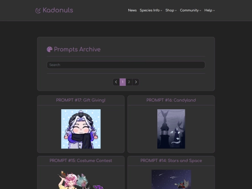Click the Gift Giving chibi character thumbnail
252x189 pixels.
[81, 129]
